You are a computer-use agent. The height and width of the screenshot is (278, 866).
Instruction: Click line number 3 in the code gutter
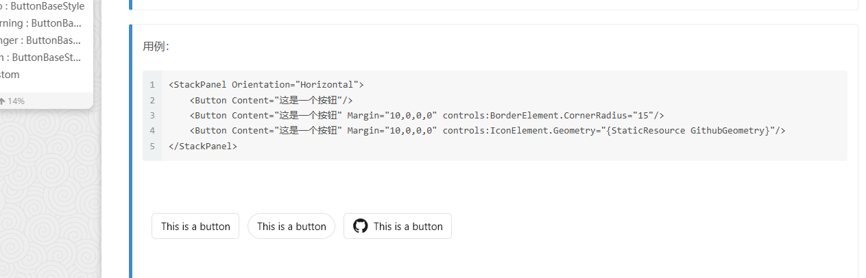pos(152,115)
